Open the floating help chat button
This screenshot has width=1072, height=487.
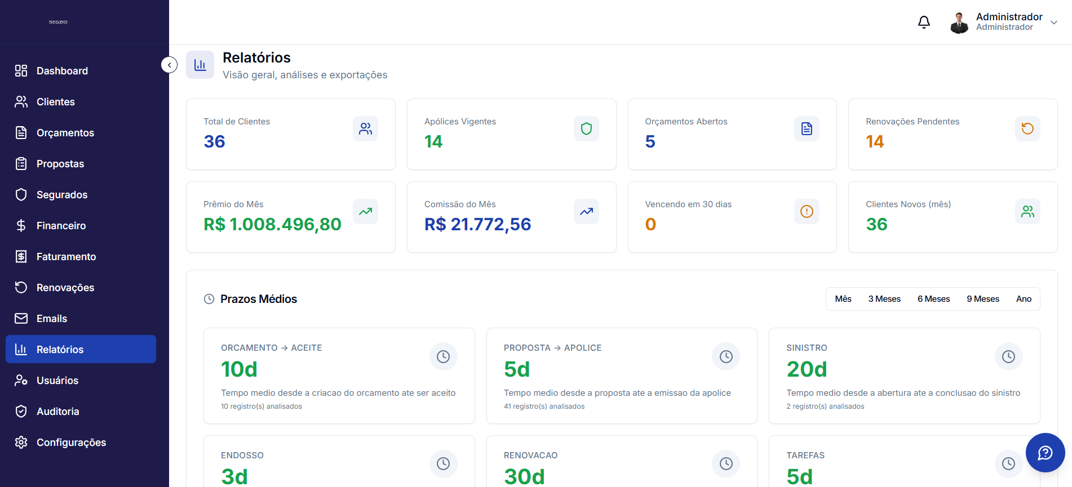(x=1045, y=453)
